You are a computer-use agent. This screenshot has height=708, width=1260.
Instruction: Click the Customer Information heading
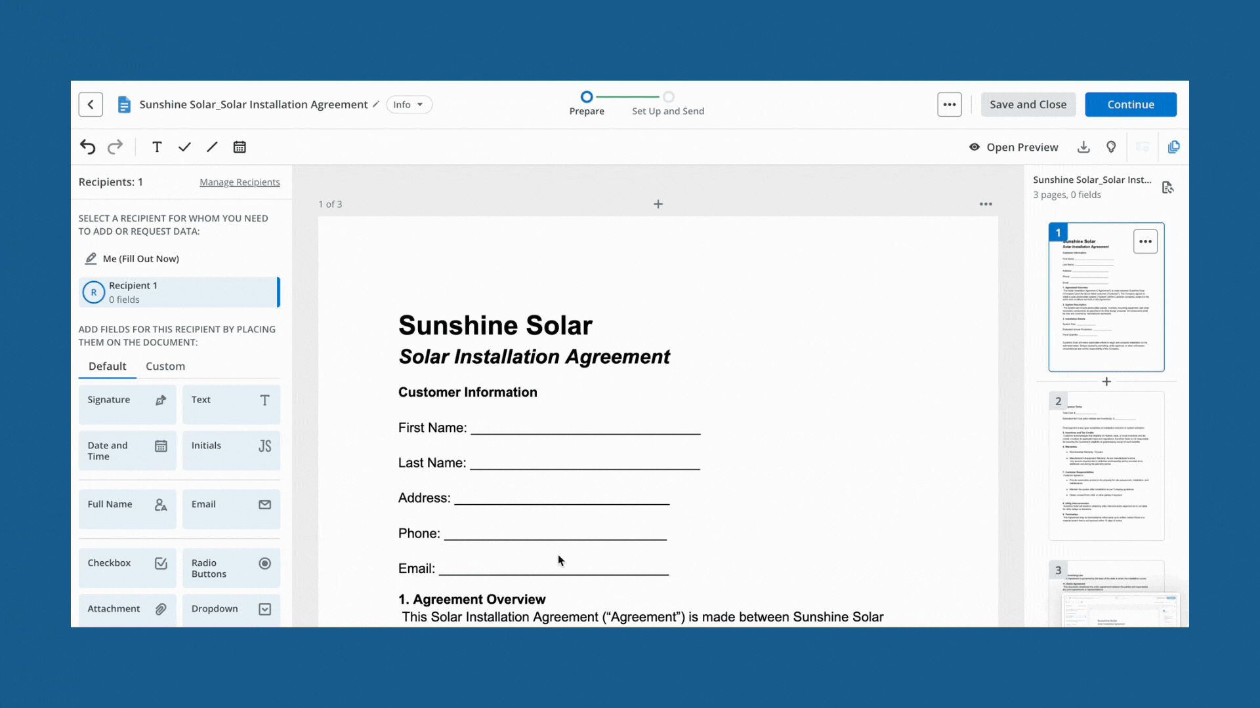pos(468,393)
